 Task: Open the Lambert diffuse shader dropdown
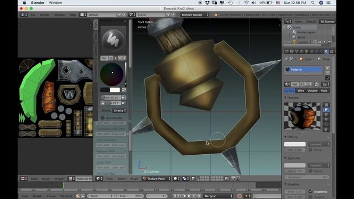click(319, 144)
